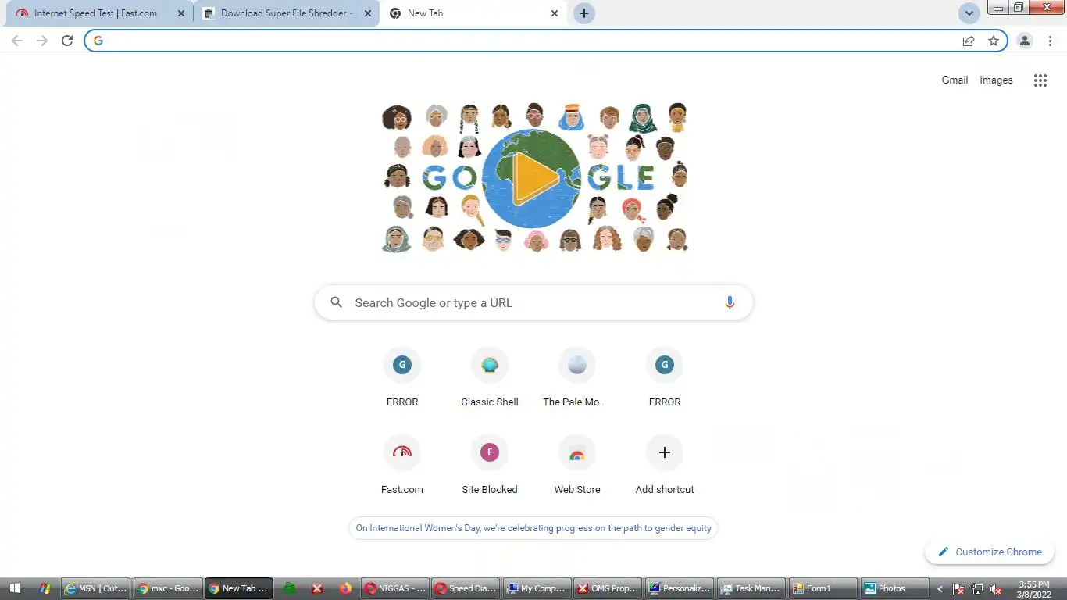Share this page via the share icon

969,41
